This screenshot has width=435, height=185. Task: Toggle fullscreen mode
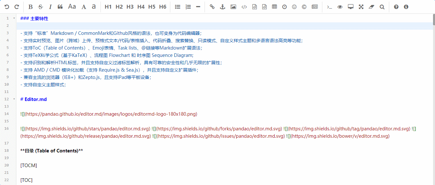click(x=361, y=6)
